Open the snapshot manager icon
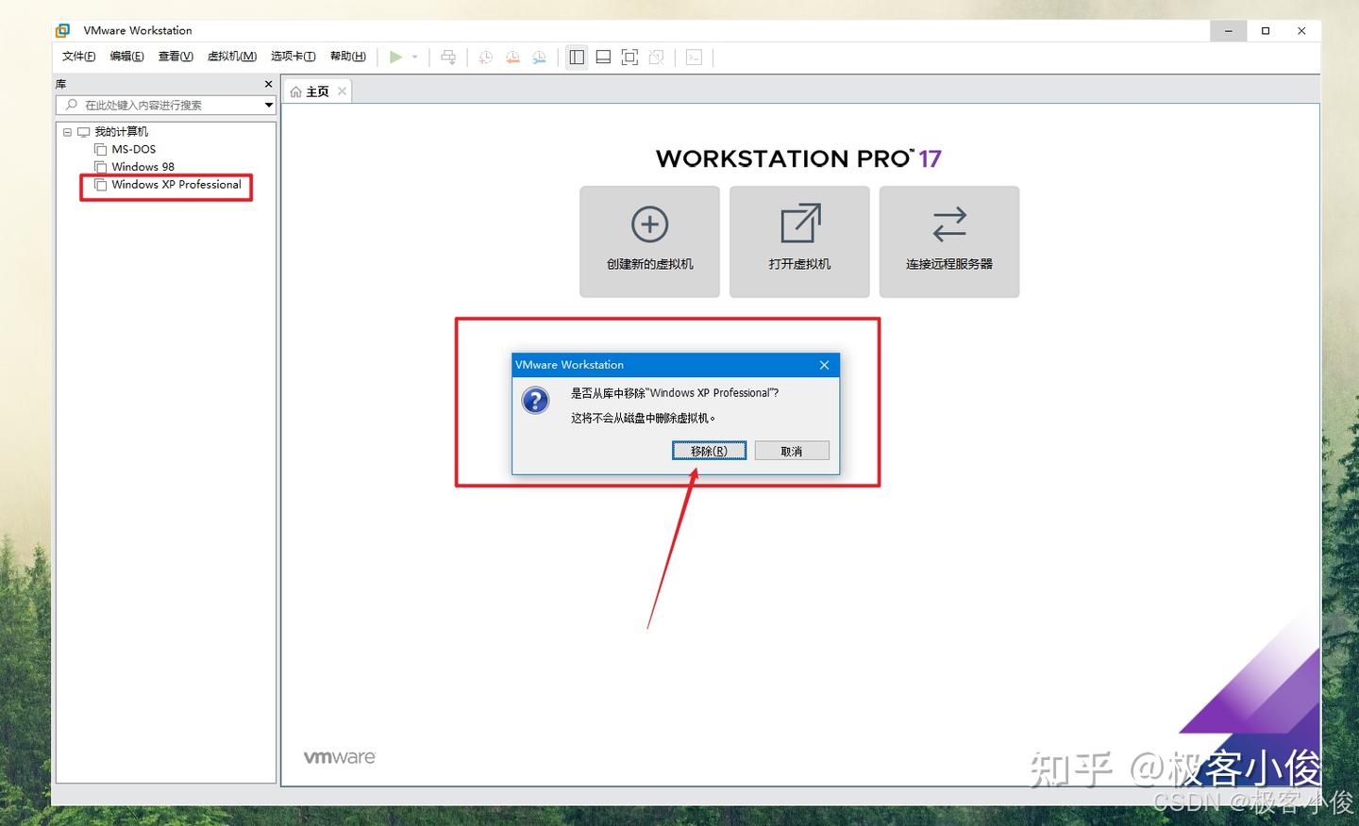Image resolution: width=1359 pixels, height=826 pixels. pos(539,58)
